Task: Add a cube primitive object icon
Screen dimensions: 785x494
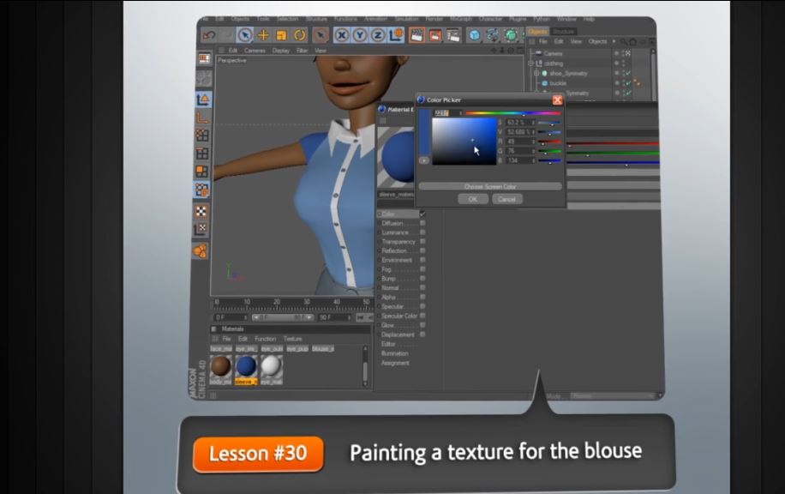Action: [474, 35]
